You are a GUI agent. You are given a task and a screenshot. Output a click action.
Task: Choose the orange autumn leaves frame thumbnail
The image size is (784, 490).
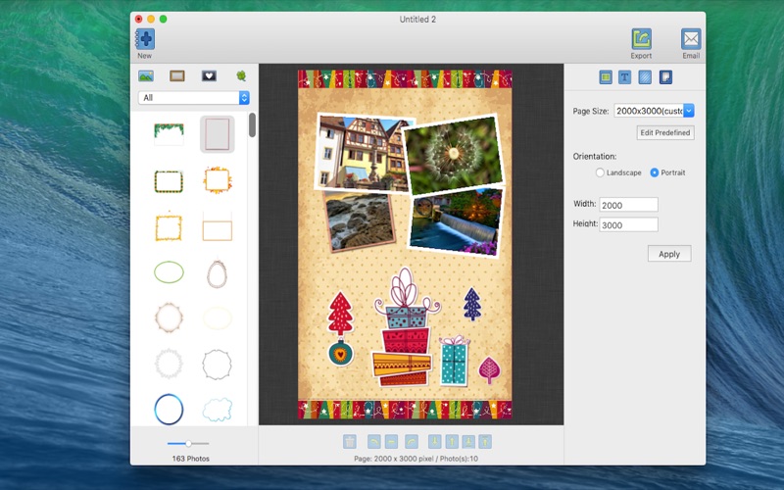click(218, 180)
